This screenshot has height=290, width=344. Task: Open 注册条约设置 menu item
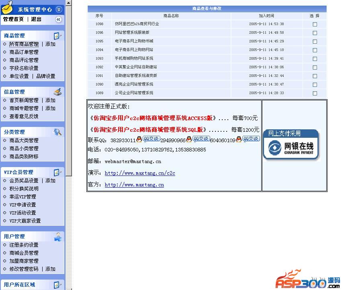[x=24, y=245]
